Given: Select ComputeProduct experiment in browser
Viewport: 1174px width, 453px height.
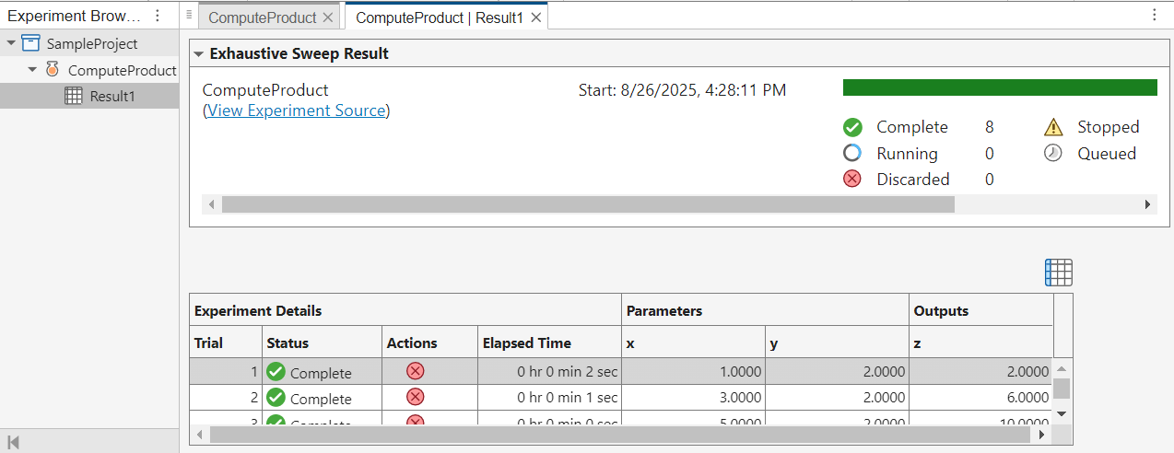Looking at the screenshot, I should click(122, 70).
